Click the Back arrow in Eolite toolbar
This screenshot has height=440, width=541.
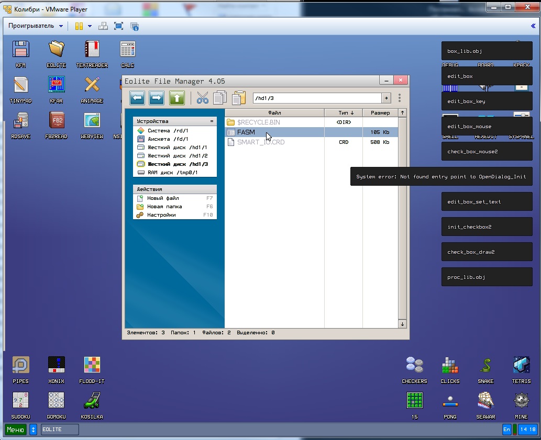click(137, 98)
